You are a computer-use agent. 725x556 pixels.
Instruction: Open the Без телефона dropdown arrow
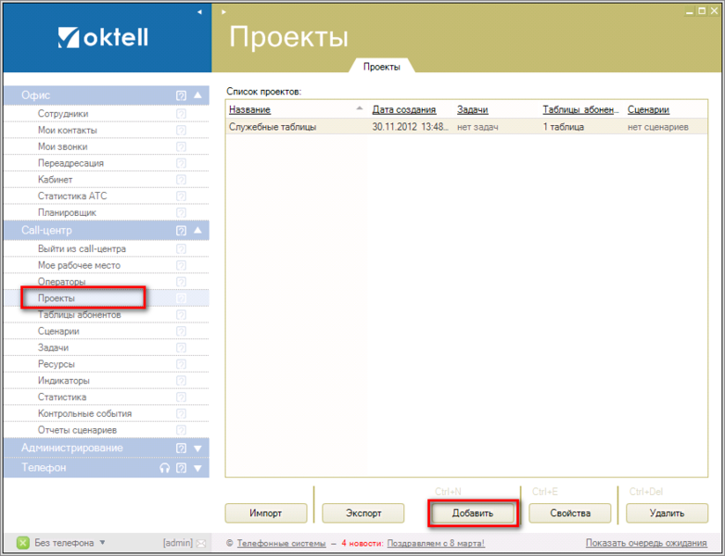[102, 543]
